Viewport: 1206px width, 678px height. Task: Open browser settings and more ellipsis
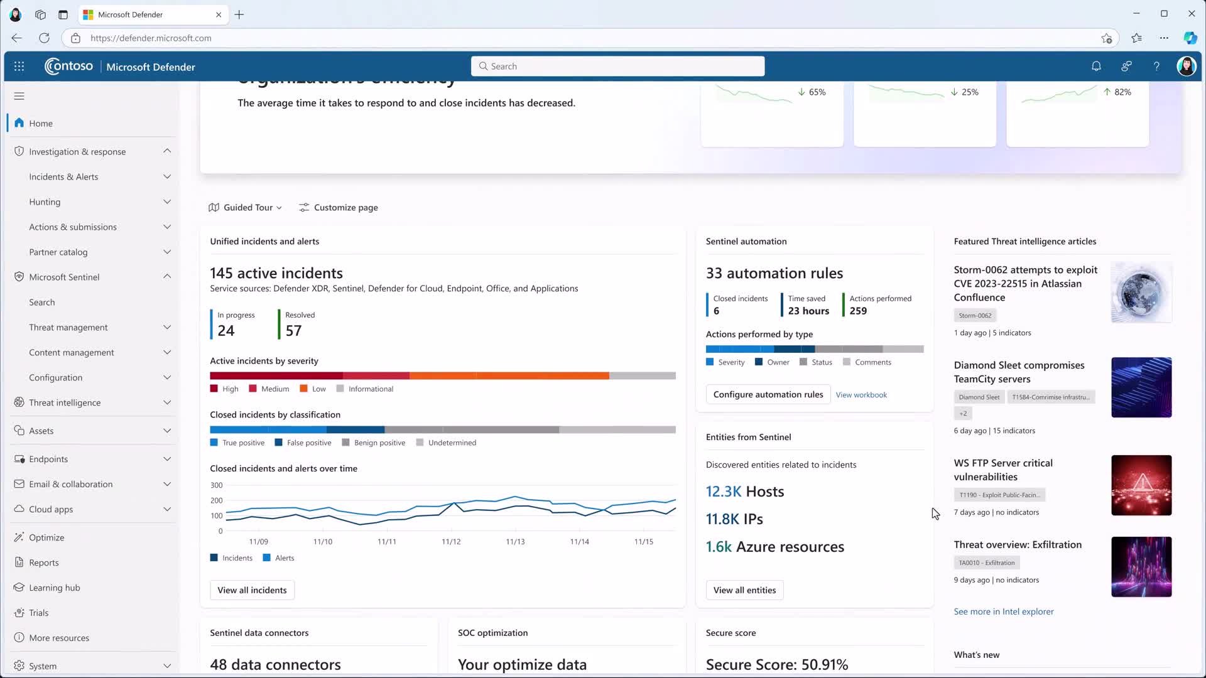tap(1164, 38)
